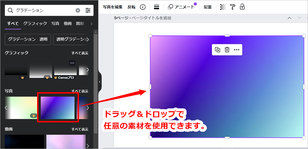Open the three-dot menu on graphic thumbnail
The image size is (308, 149).
click(72, 63)
